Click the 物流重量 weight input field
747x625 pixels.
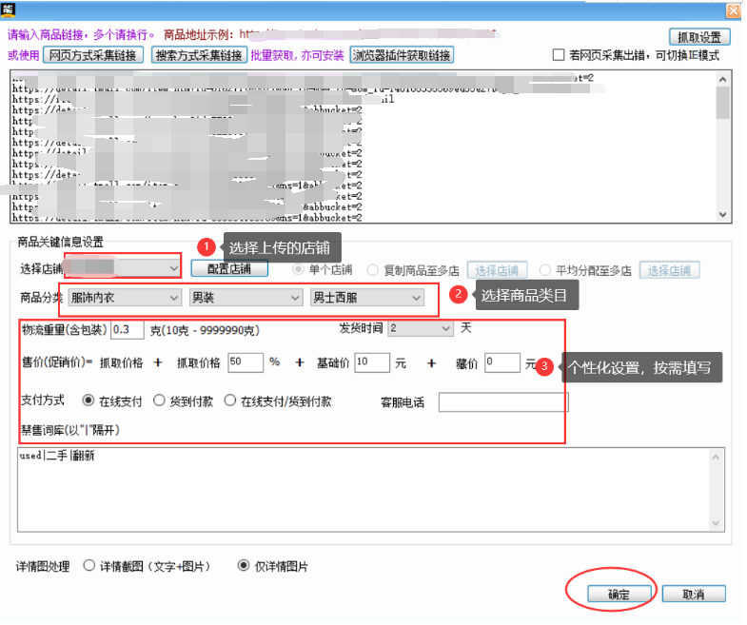tap(128, 330)
